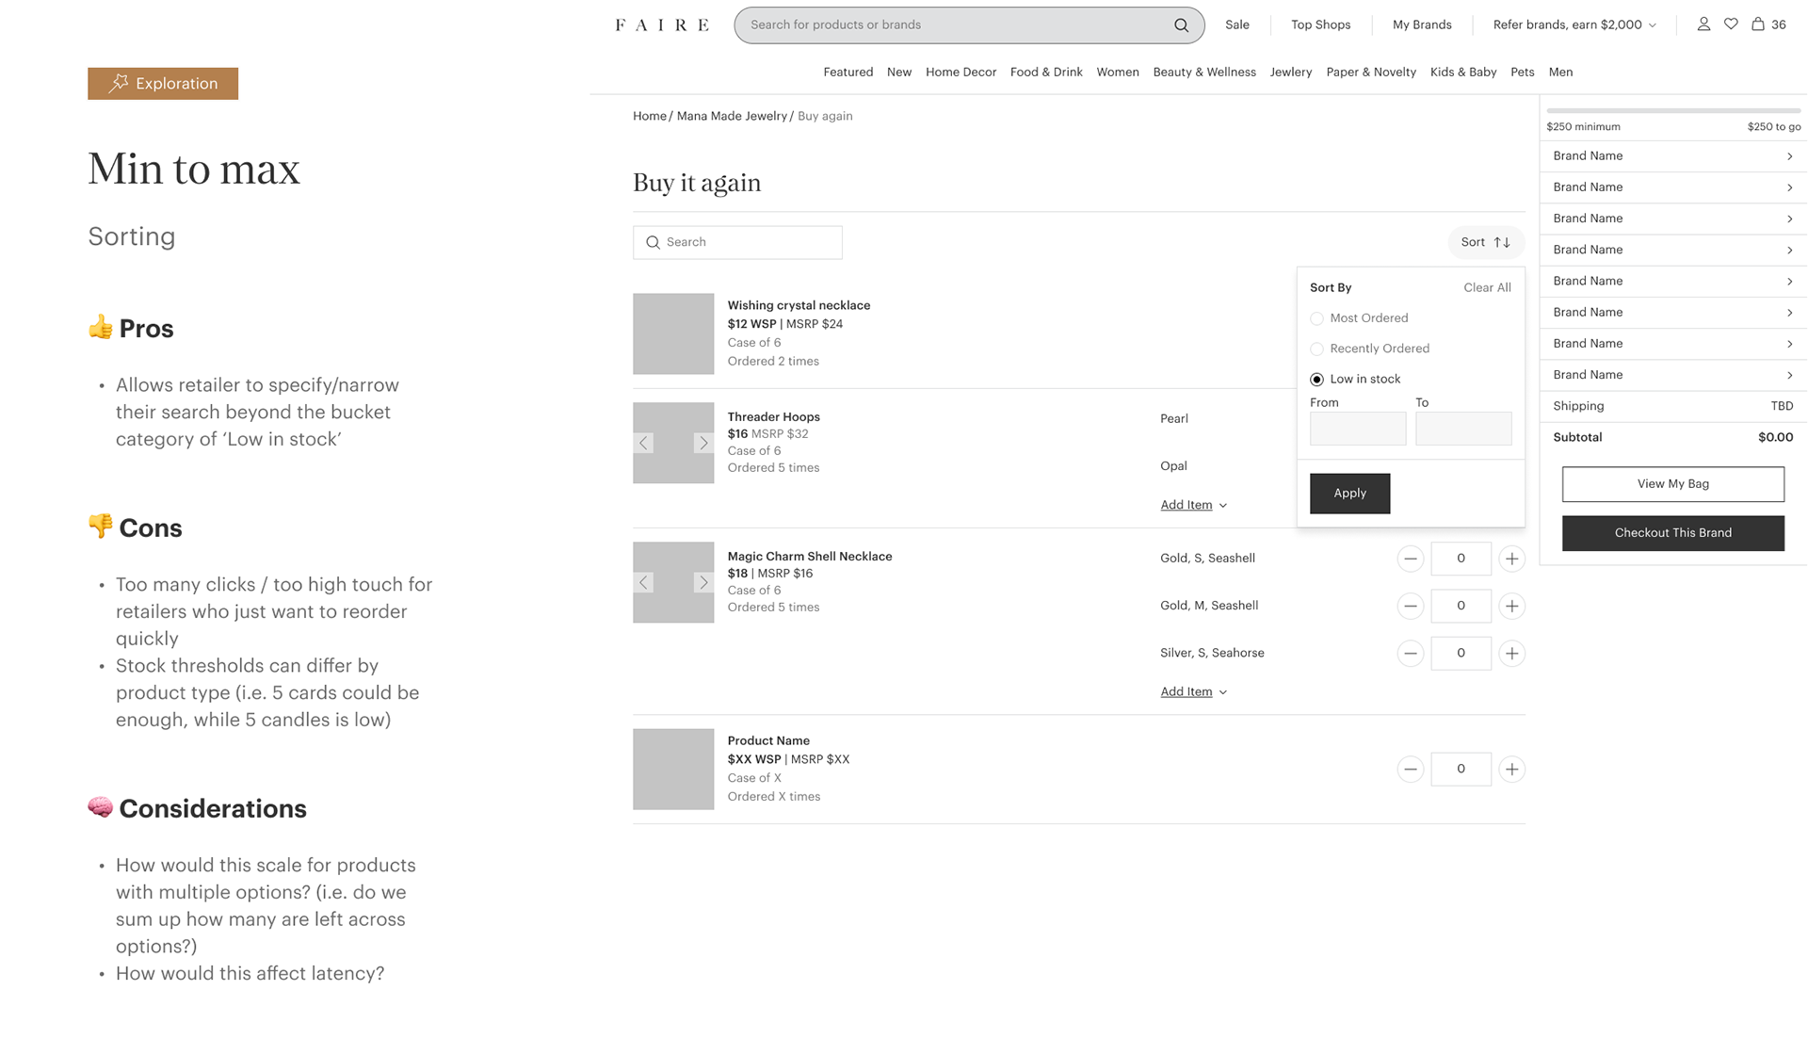Open the Sort button
The height and width of the screenshot is (1055, 1808).
coord(1486,242)
